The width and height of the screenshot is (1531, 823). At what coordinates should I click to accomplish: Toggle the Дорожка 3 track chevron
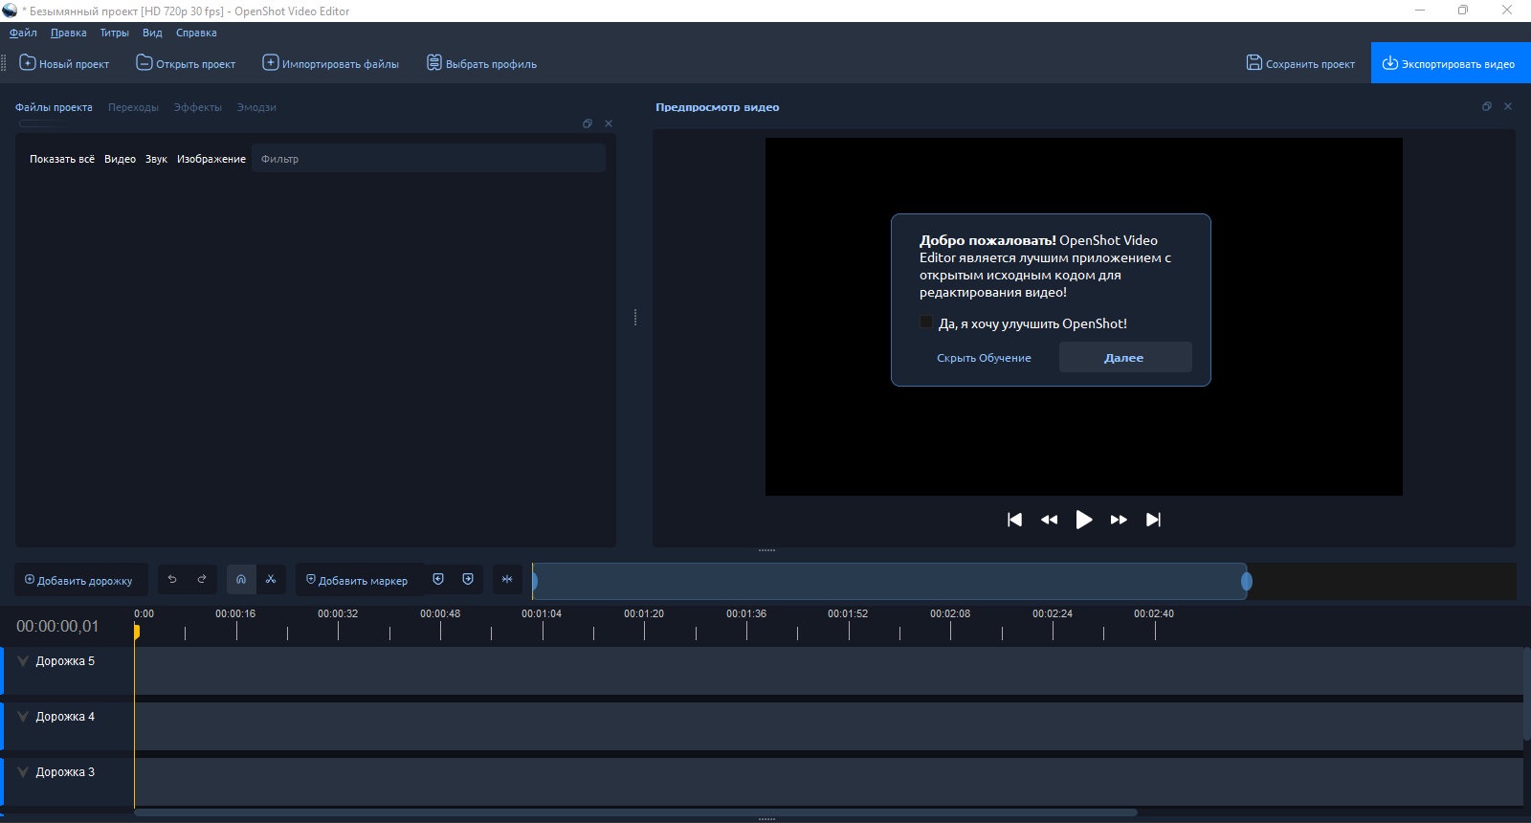pos(23,772)
